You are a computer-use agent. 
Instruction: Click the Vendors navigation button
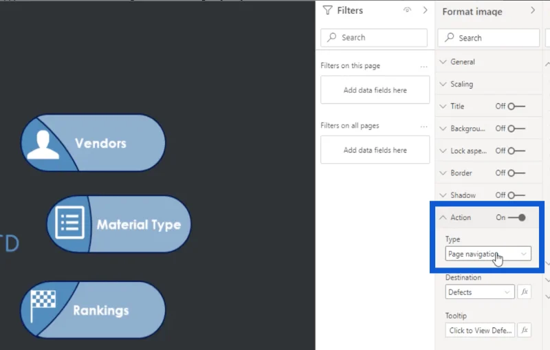click(x=93, y=143)
